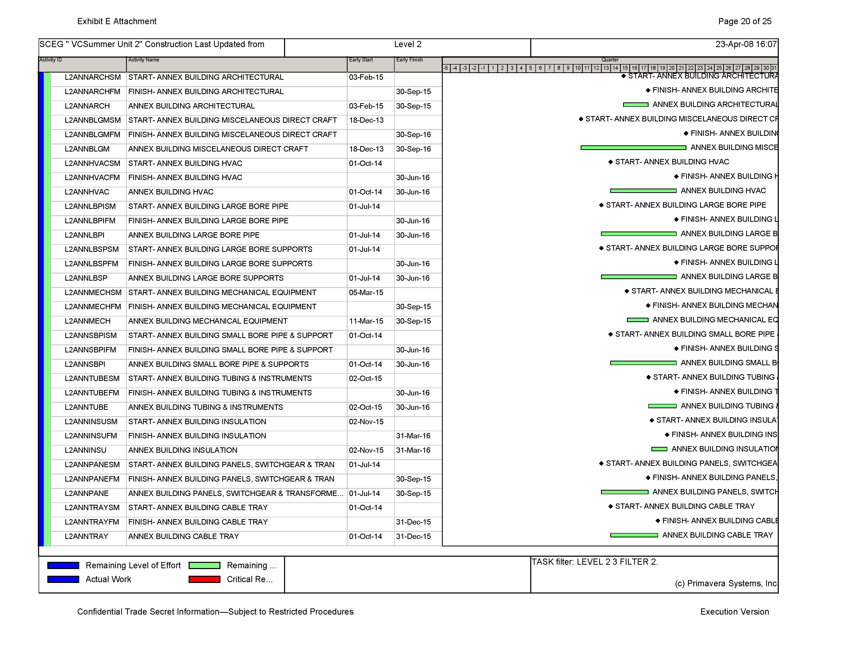Click the Actual Work blue legend swatch
This screenshot has height=656, width=849.
point(63,579)
